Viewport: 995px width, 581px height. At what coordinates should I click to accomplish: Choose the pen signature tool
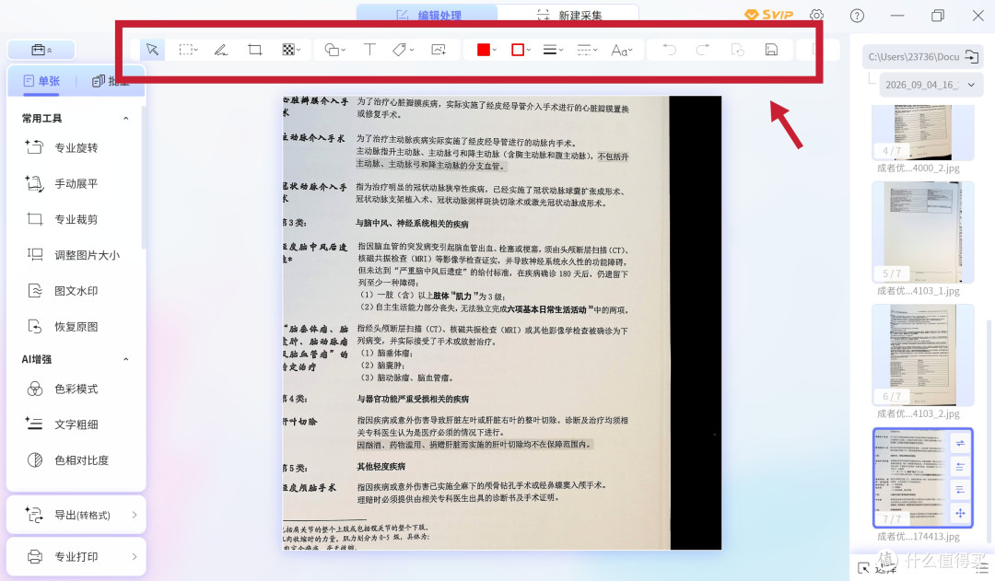pos(221,50)
